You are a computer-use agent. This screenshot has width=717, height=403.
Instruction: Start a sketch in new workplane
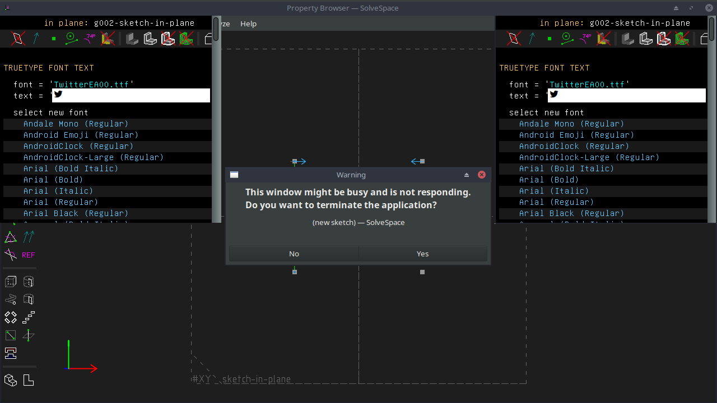pos(11,335)
